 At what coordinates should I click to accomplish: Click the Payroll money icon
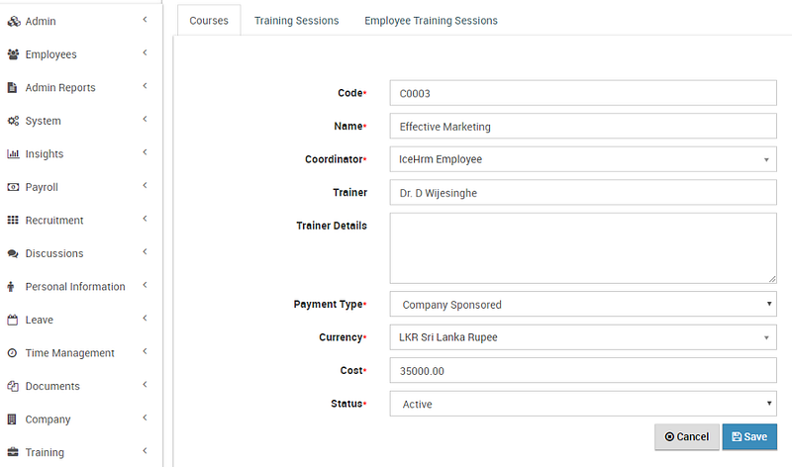[13, 187]
